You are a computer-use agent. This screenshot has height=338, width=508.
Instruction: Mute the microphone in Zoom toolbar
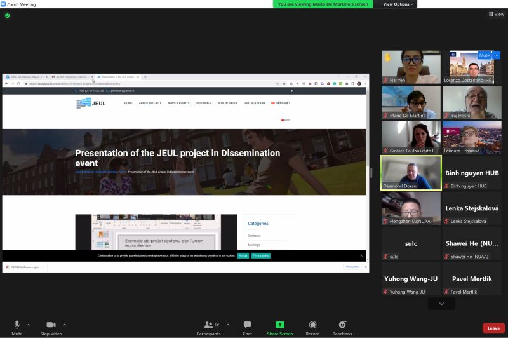pos(17,326)
